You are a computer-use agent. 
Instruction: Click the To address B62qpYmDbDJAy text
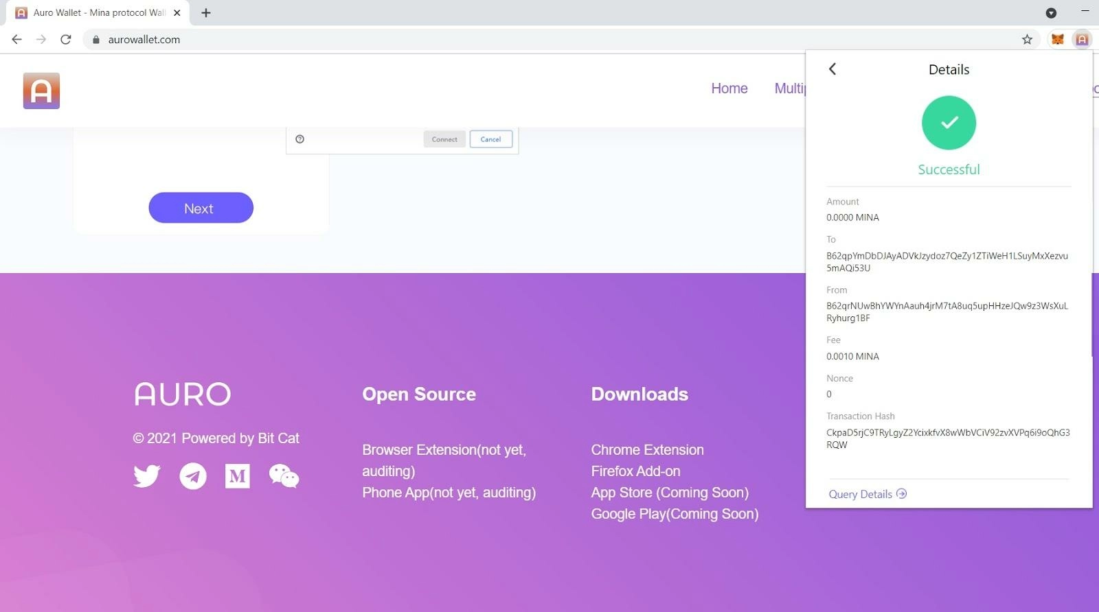point(947,261)
